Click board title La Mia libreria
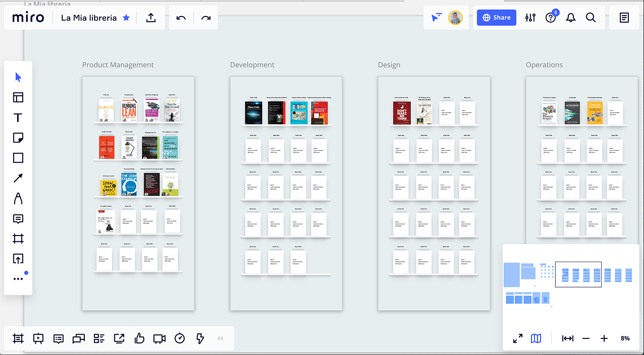644x355 pixels. [x=89, y=18]
